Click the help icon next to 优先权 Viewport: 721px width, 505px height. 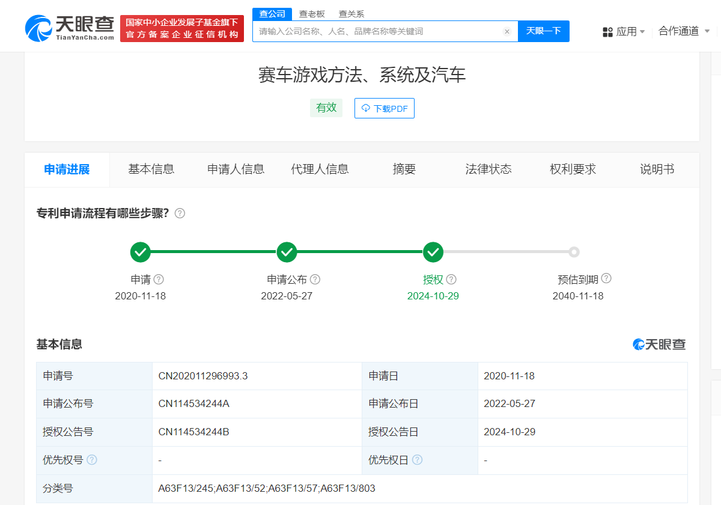click(x=92, y=460)
